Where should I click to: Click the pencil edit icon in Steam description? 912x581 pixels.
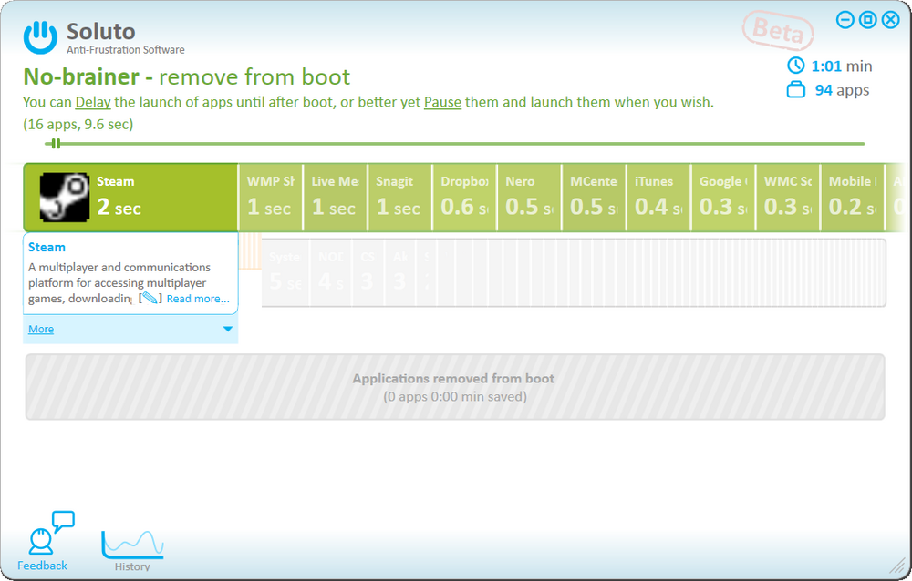click(150, 299)
